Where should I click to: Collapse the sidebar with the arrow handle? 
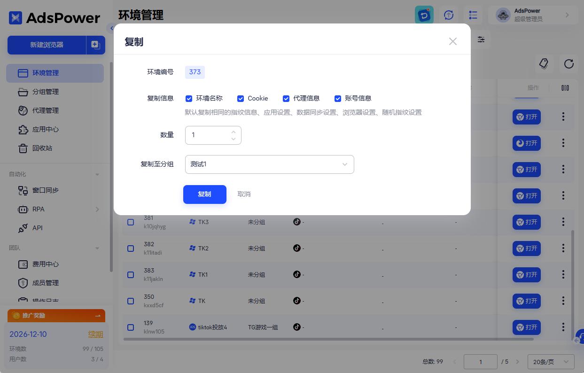click(111, 28)
